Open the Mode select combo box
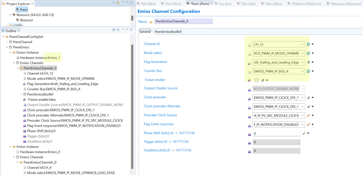Image resolution: width=363 pixels, height=175 pixels. (278, 53)
